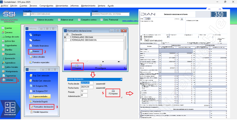
Task: Open the Terceros menu
Action: pyautogui.click(x=34, y=6)
